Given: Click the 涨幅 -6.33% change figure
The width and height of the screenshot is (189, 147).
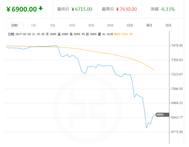Looking at the screenshot, I should 167,9.
